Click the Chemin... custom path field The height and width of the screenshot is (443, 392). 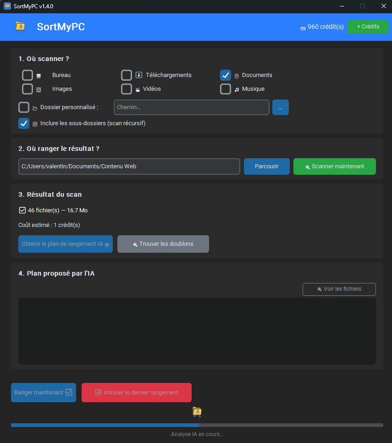coord(192,107)
